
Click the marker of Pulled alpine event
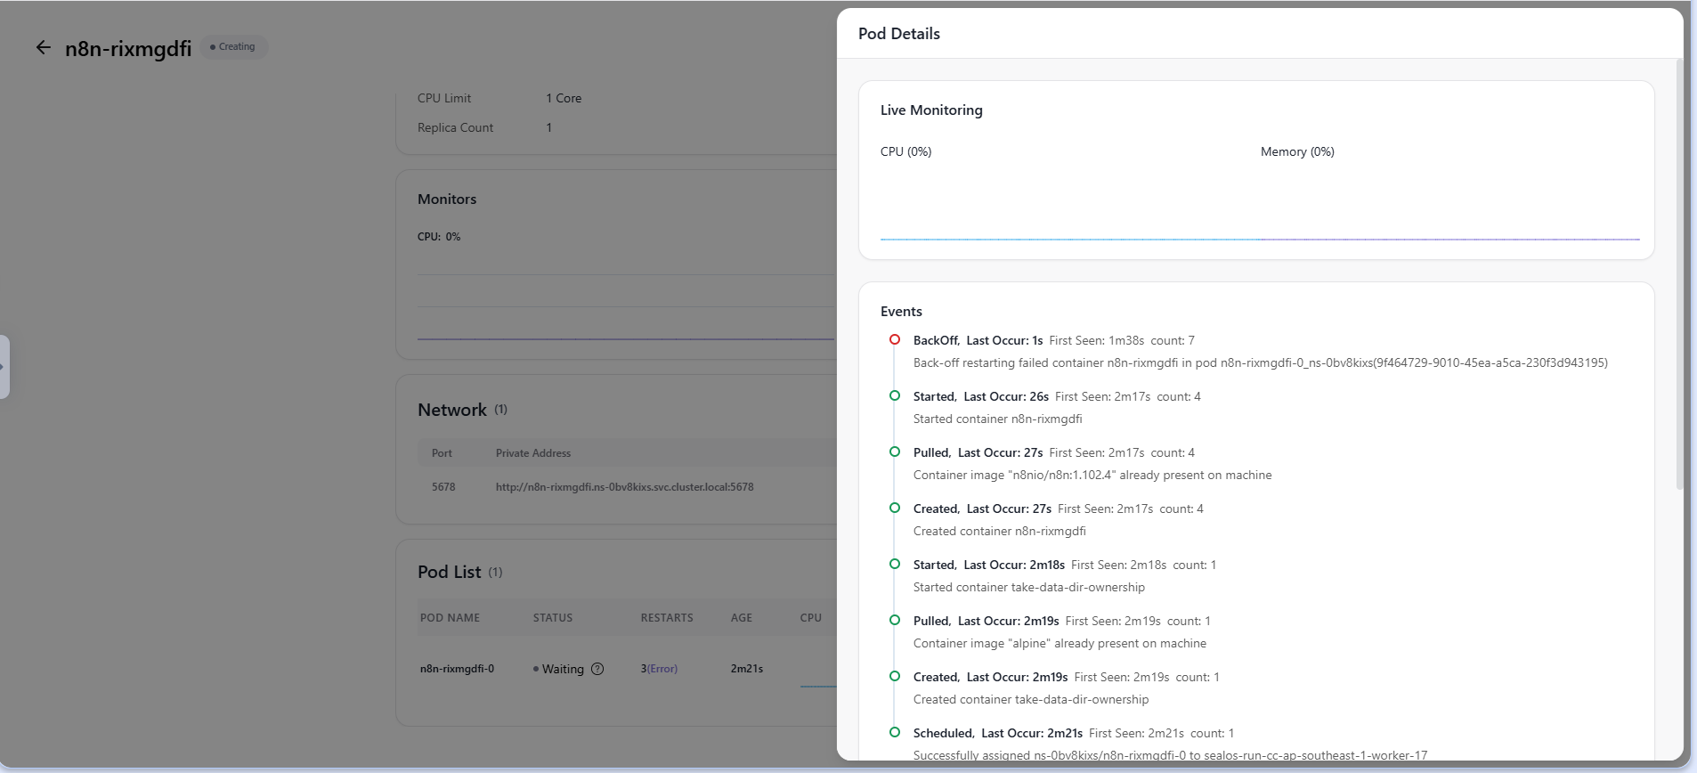(x=895, y=620)
